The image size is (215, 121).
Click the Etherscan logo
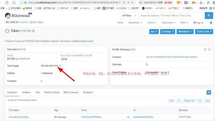pos(18,16)
